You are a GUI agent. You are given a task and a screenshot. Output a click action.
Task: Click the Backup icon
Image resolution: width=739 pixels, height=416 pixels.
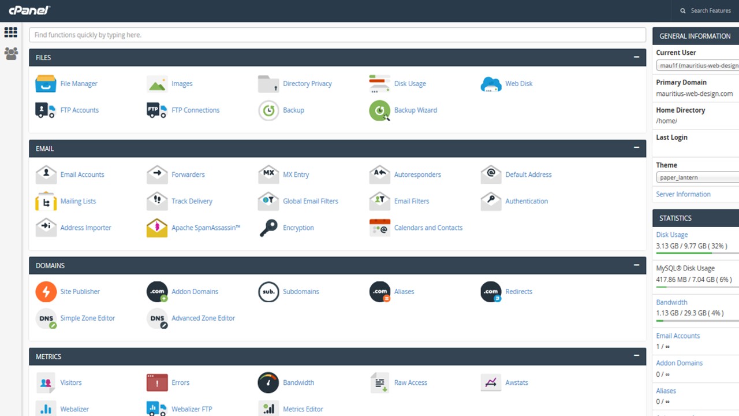(268, 110)
